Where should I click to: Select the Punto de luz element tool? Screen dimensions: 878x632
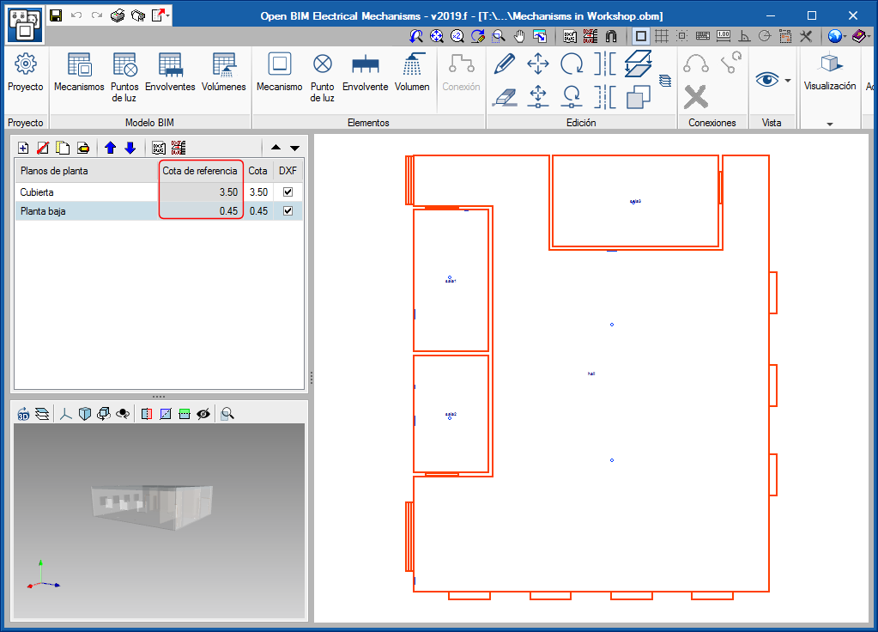coord(322,76)
